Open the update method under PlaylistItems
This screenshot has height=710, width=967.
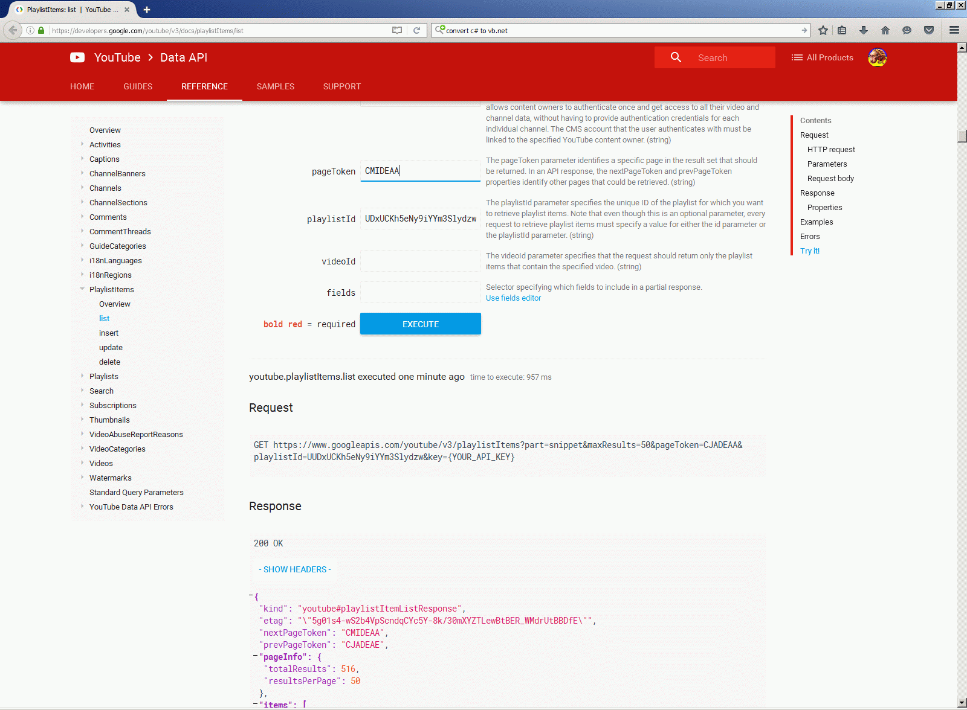(111, 347)
